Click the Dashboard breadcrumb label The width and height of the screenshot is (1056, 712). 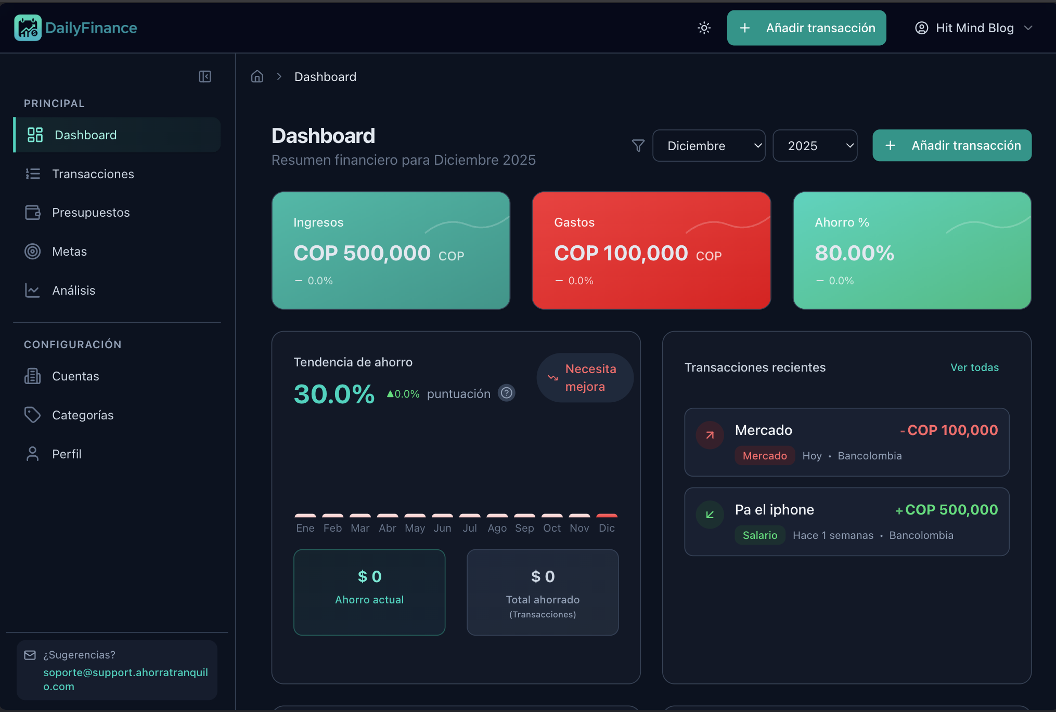tap(325, 76)
